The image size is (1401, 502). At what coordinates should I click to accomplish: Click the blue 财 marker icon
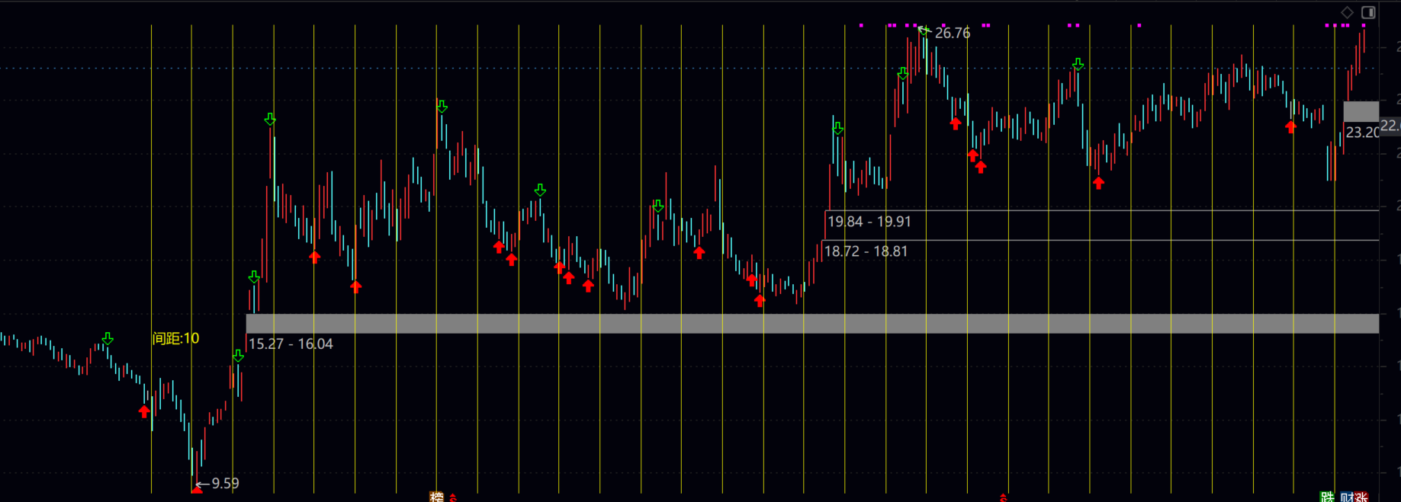[x=1347, y=497]
